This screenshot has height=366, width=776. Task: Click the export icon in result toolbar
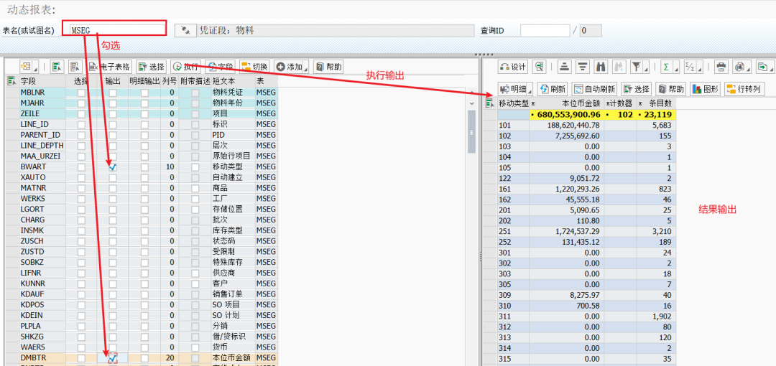pos(763,66)
